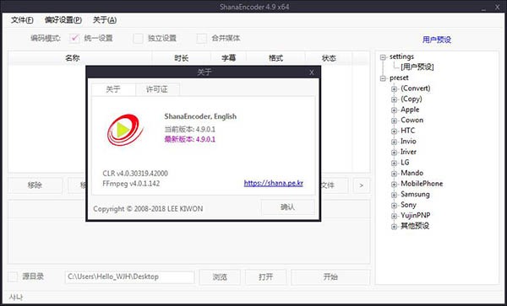Viewport: 507px width, 306px height.
Task: Expand the HTC preset folder
Action: (x=394, y=132)
